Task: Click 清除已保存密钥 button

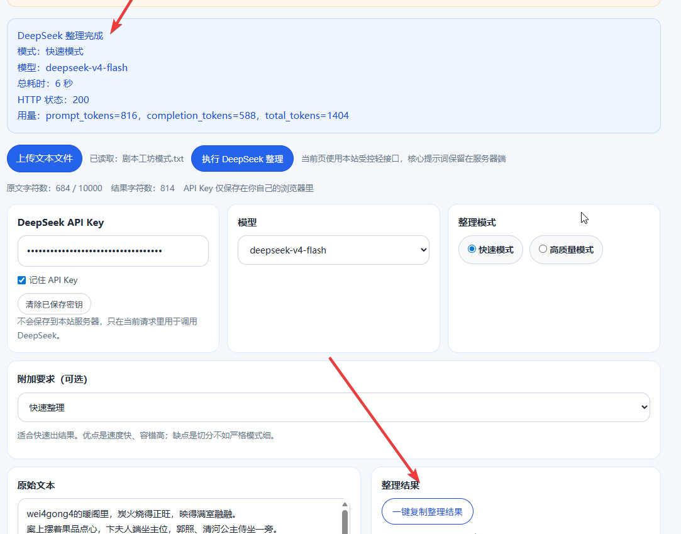Action: pos(54,304)
